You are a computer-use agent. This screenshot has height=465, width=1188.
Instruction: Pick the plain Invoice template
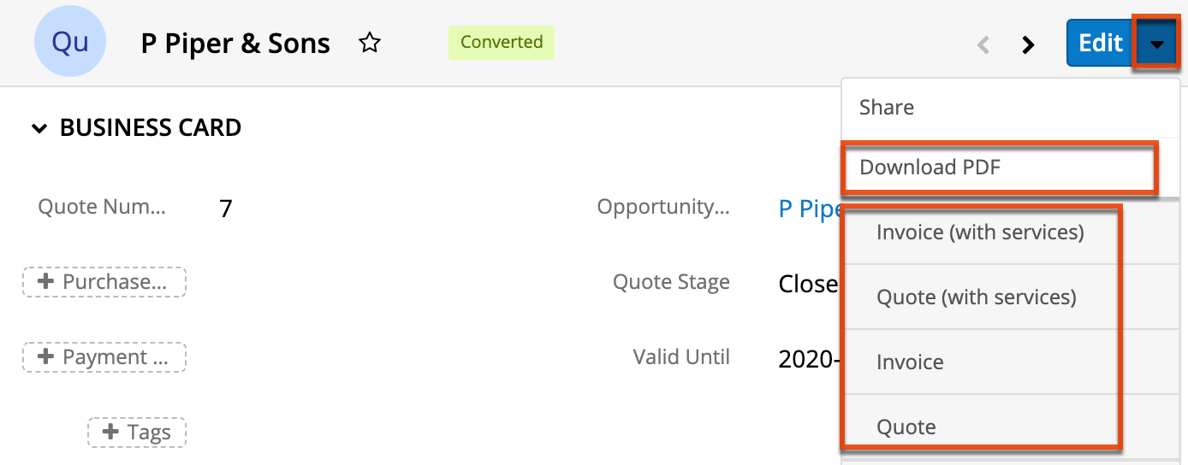[910, 362]
